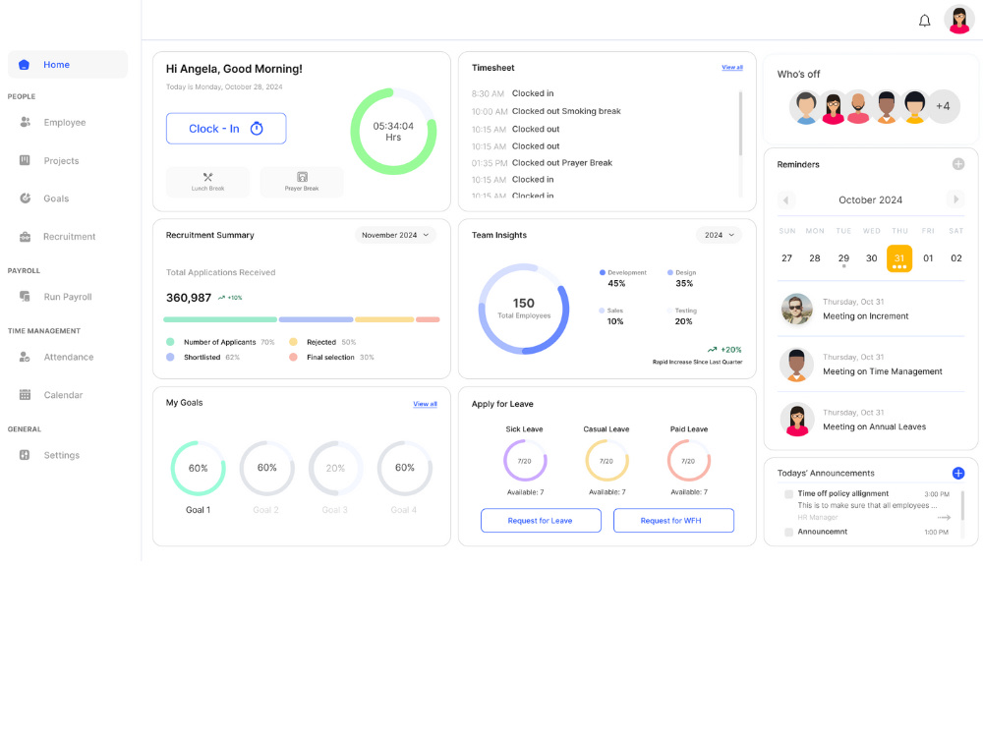983x737 pixels.
Task: Click the Announcements scrollbar
Action: [x=962, y=506]
